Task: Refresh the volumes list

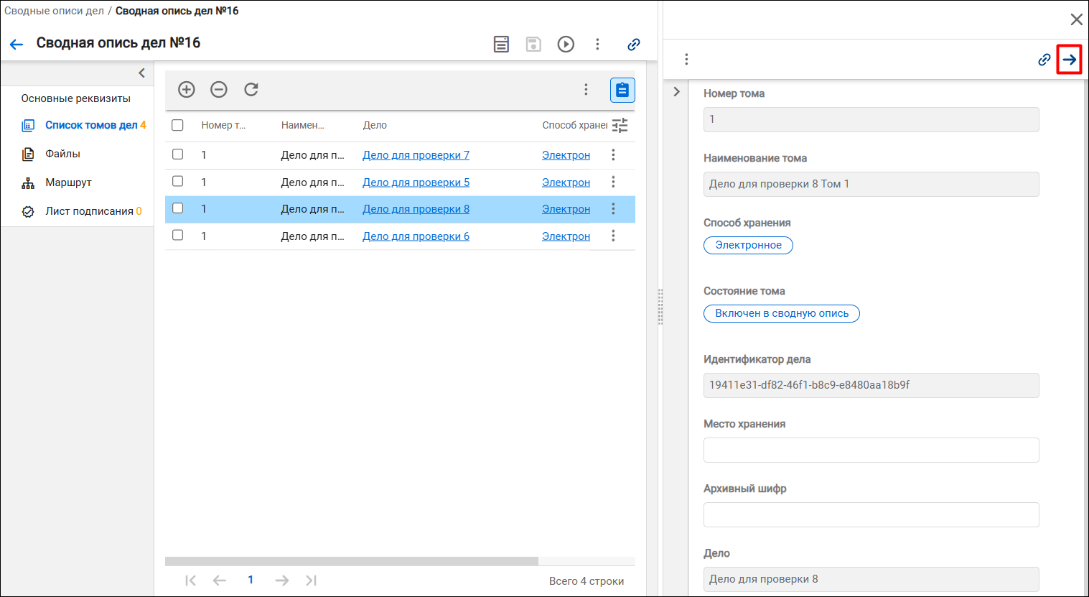Action: 251,89
